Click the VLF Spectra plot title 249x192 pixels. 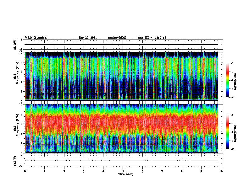pos(36,38)
